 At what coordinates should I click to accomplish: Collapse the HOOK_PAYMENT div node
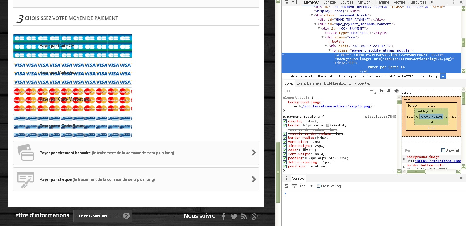click(x=319, y=28)
